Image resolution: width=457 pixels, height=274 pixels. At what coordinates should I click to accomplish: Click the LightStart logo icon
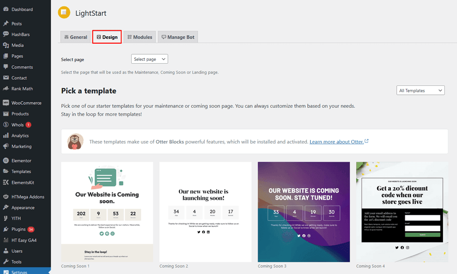coord(64,13)
